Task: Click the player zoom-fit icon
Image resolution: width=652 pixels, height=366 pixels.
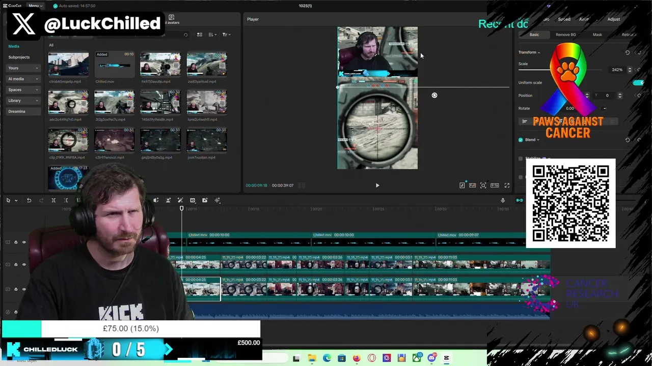Action: pyautogui.click(x=483, y=186)
